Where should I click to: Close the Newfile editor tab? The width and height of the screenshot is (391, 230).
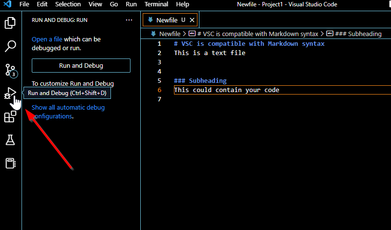[x=192, y=20]
